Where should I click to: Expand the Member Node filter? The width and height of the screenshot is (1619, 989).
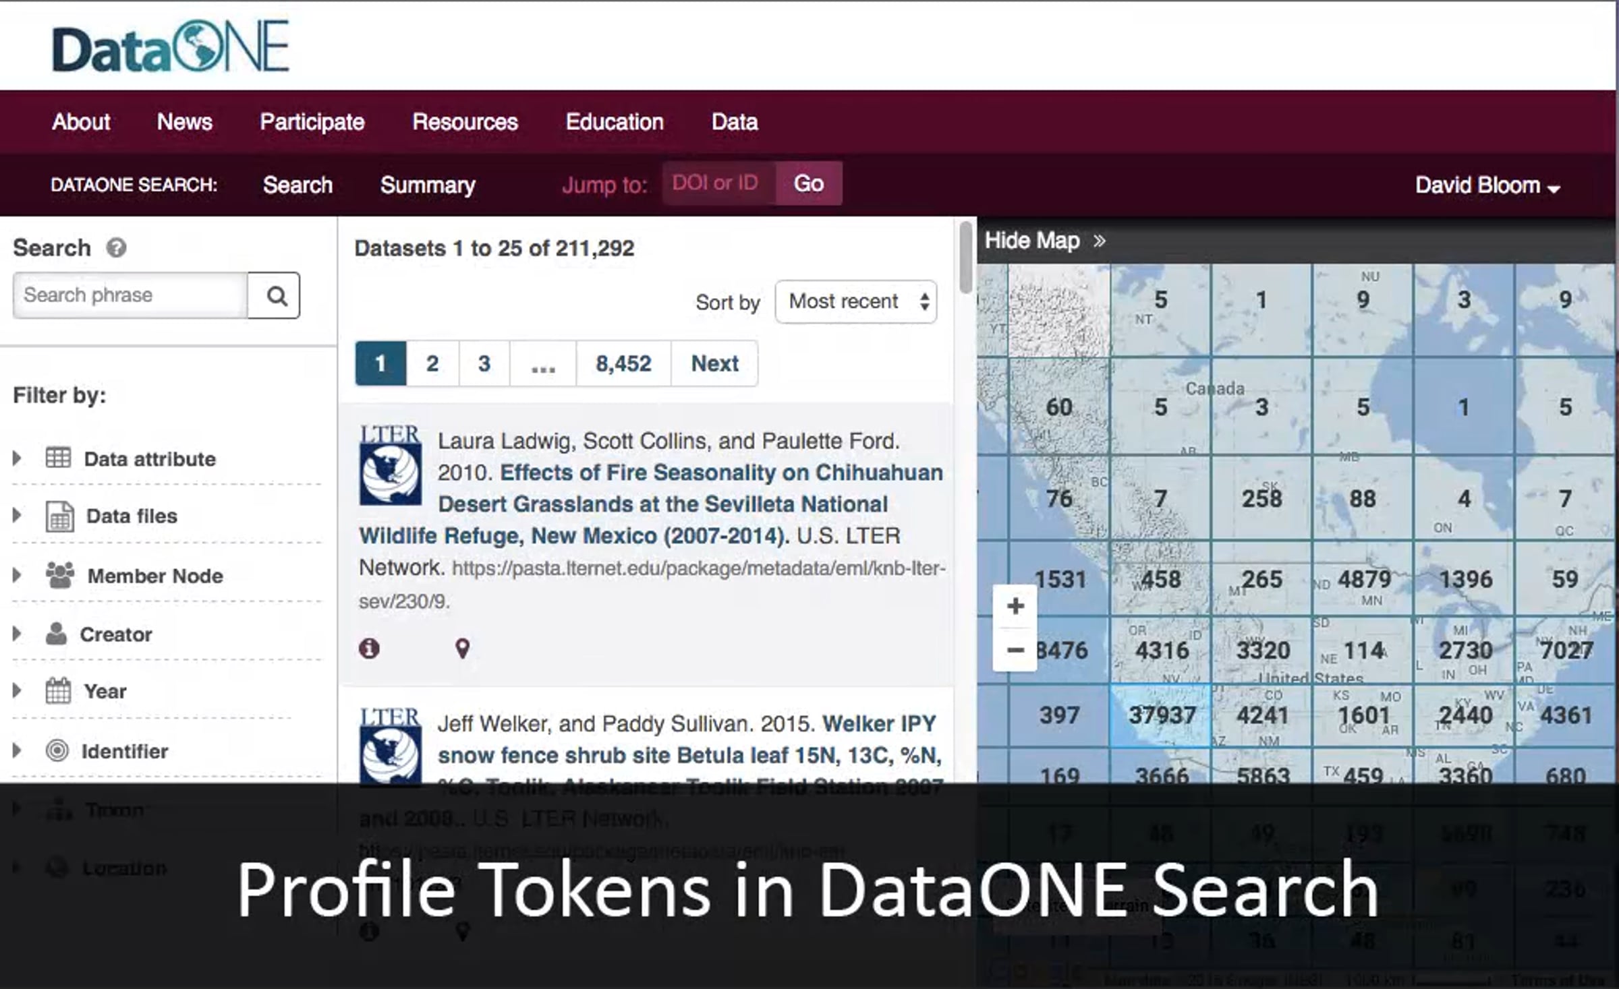click(x=154, y=576)
